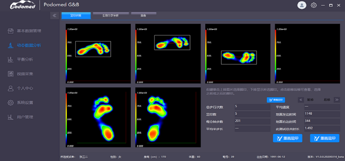
Task: Click the small 重画足印 button
Action: tap(276, 100)
